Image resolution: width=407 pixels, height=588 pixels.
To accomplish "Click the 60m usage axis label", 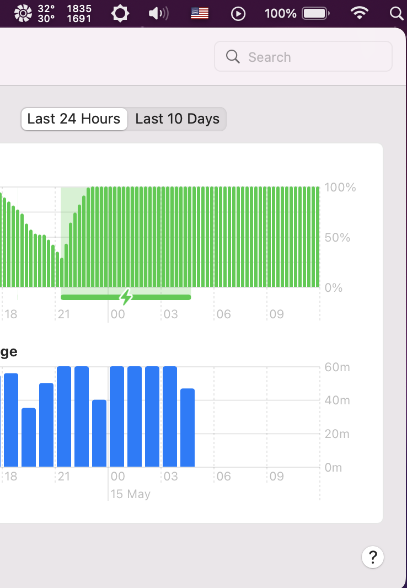I will (338, 367).
